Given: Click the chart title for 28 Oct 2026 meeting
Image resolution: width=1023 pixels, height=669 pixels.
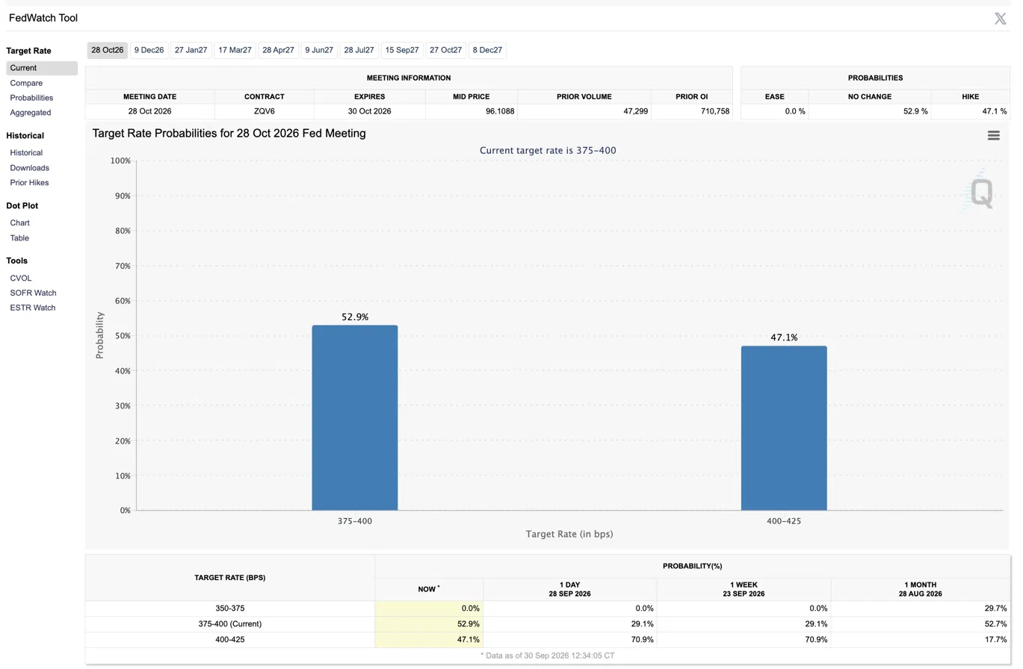Looking at the screenshot, I should pyautogui.click(x=229, y=134).
